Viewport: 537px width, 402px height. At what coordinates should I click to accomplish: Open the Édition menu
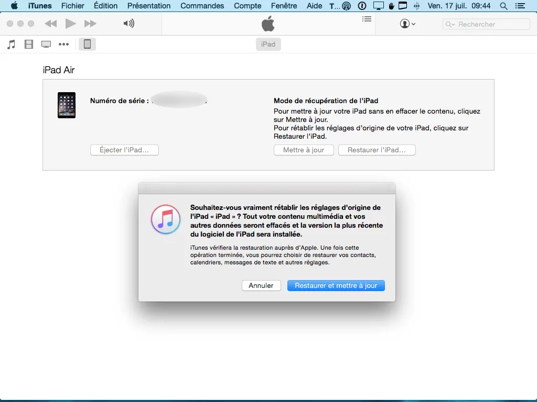[x=105, y=6]
